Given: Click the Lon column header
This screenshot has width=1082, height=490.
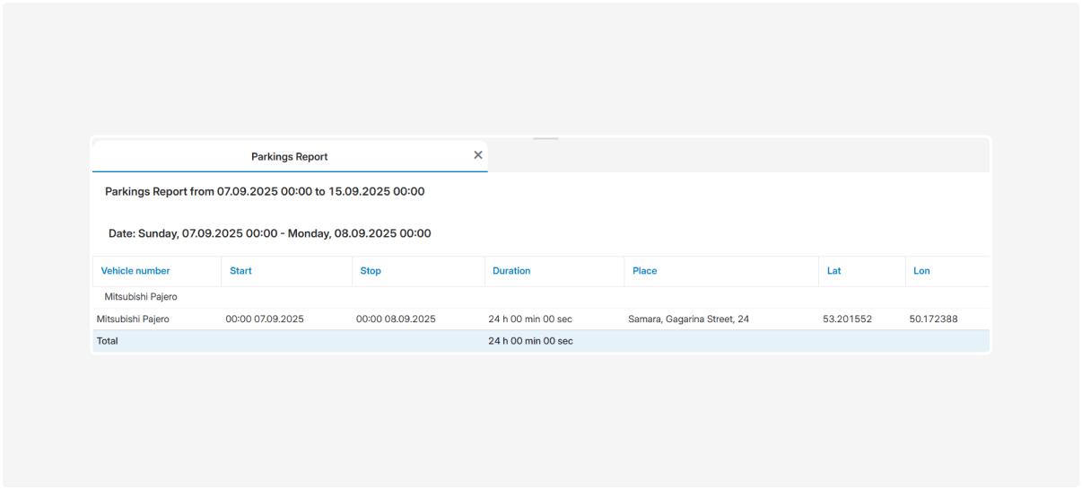Looking at the screenshot, I should point(921,271).
